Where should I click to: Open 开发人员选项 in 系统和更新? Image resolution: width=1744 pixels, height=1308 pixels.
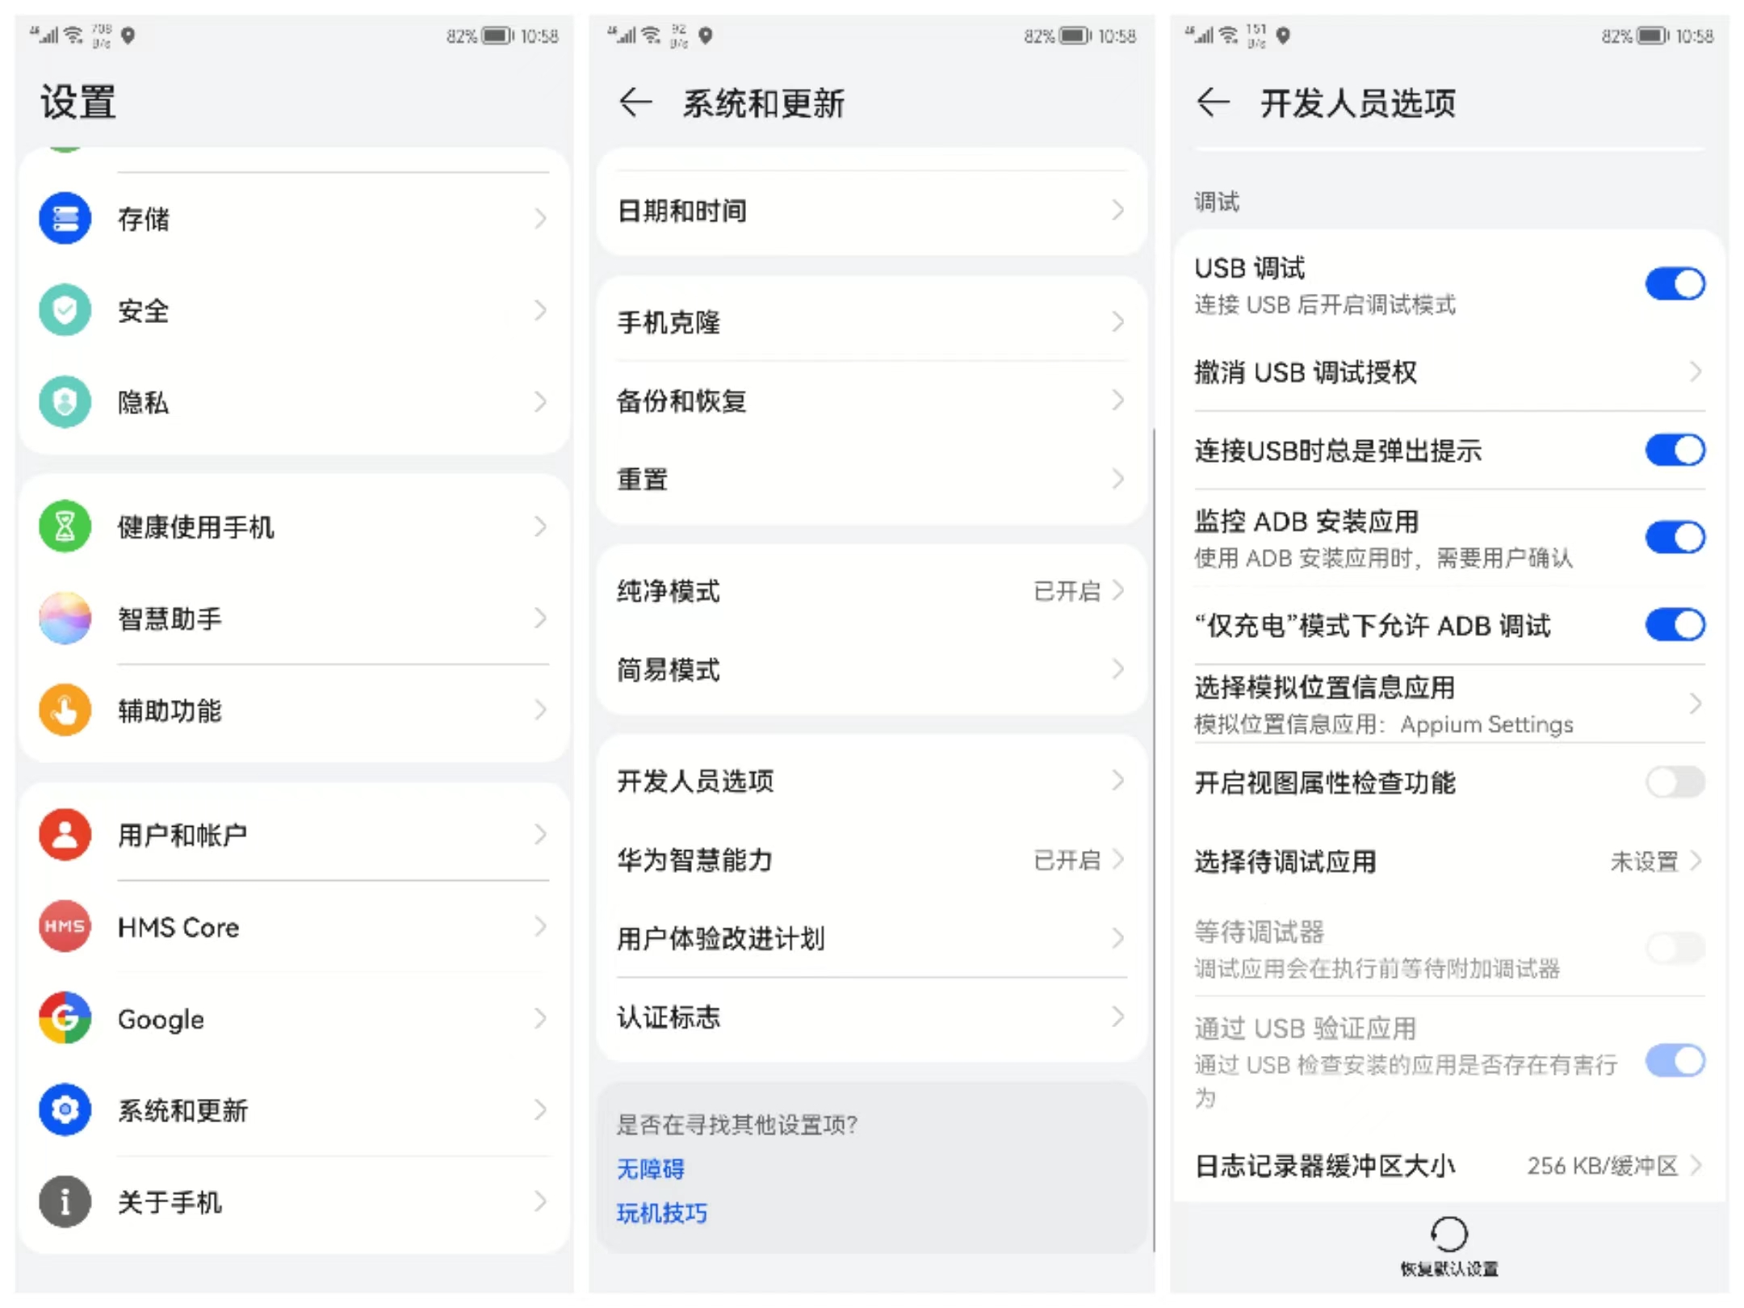(871, 781)
